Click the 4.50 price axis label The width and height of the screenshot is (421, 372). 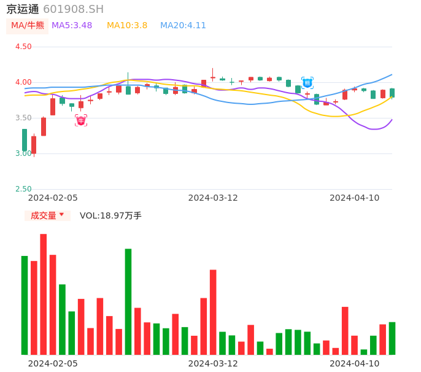[23, 47]
